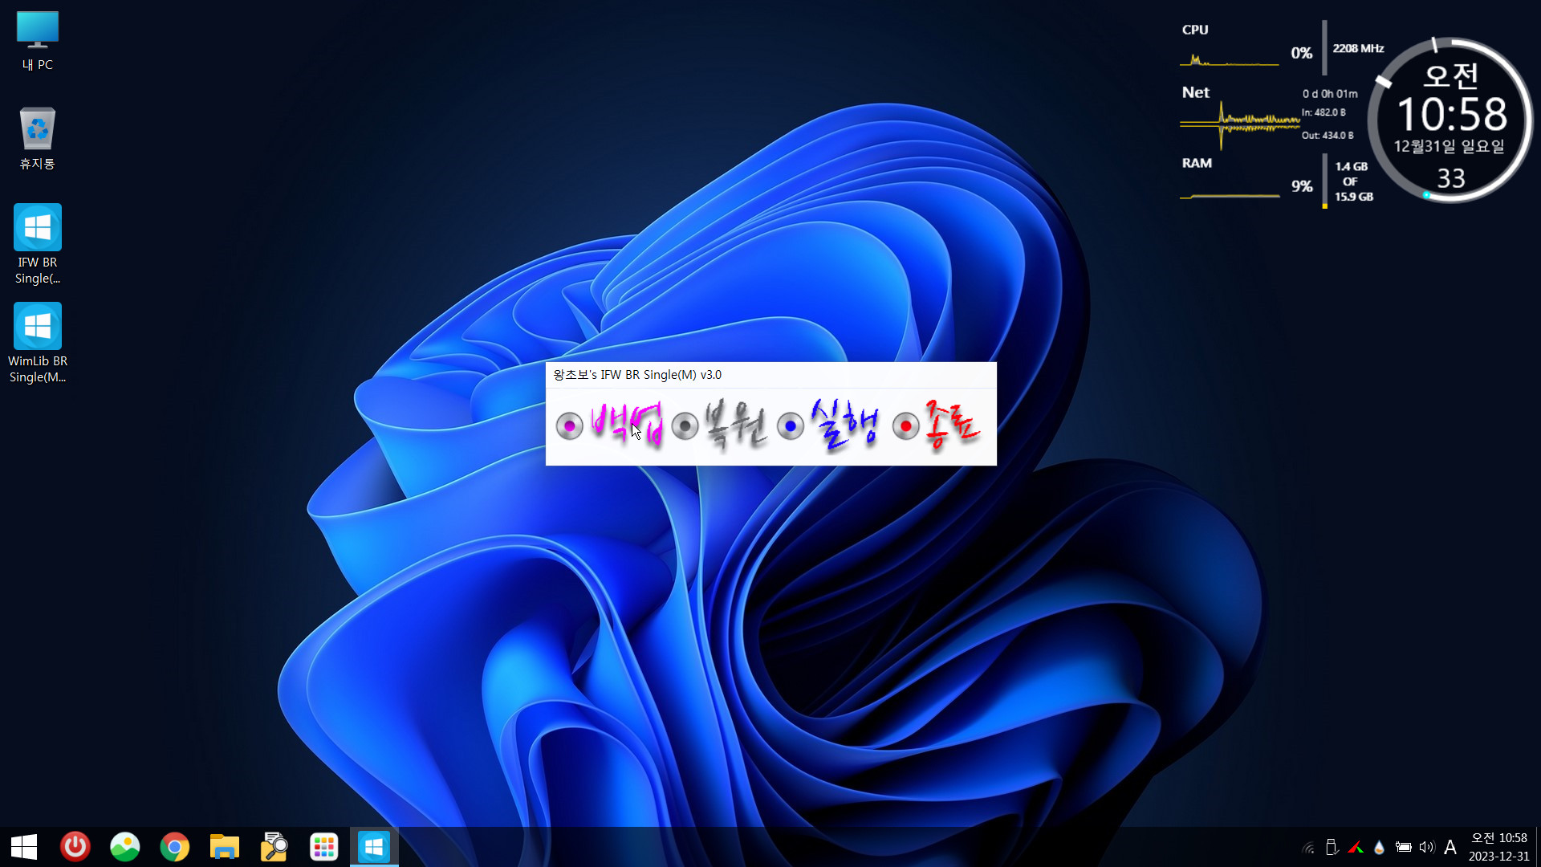Open the image viewer taskbar icon

[125, 847]
